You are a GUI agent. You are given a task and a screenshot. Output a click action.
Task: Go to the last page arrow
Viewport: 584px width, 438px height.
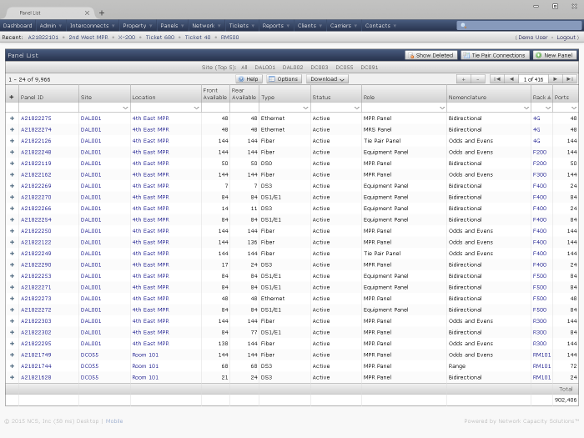coord(570,79)
